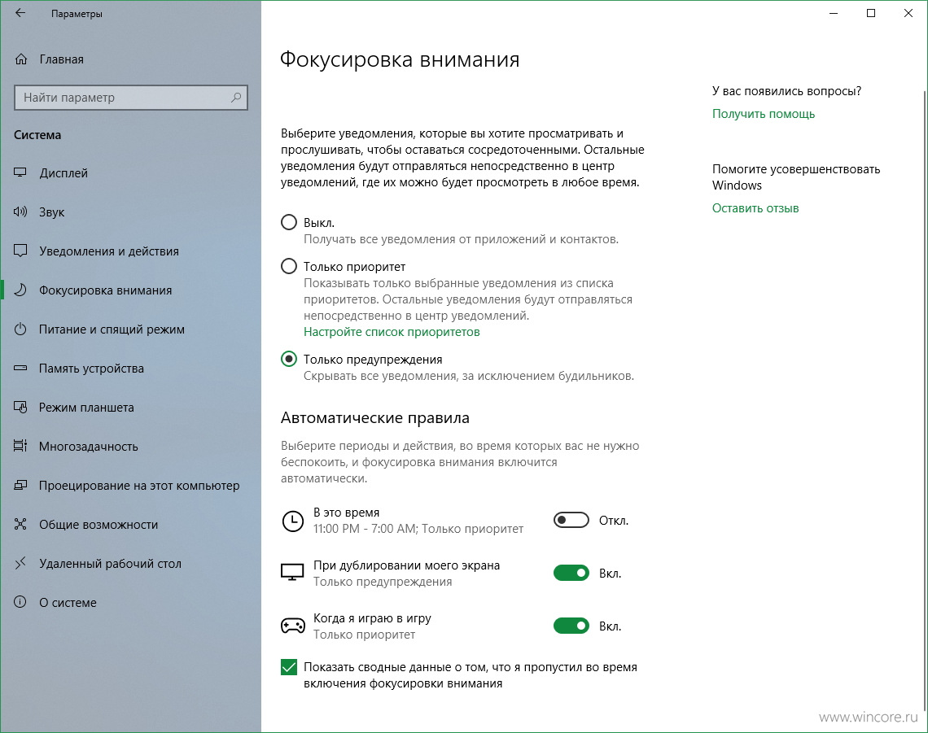
Task: Select the Режим планшета icon
Action: click(x=20, y=407)
